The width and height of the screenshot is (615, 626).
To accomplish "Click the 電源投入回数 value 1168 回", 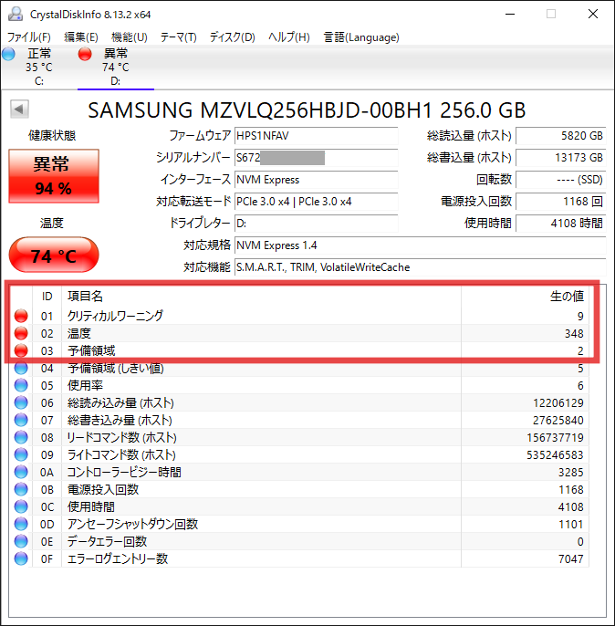I will pos(561,202).
